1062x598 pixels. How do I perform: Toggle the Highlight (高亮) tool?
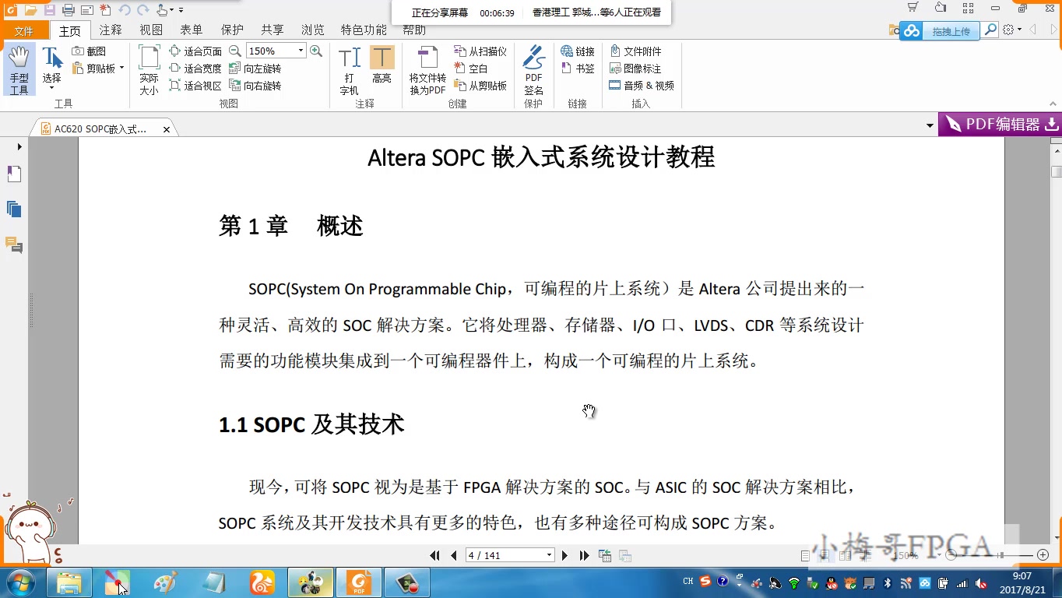coord(382,65)
